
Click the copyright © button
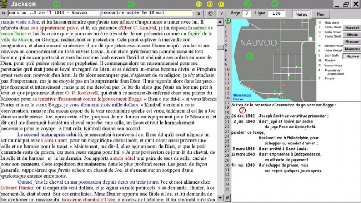[210, 13]
